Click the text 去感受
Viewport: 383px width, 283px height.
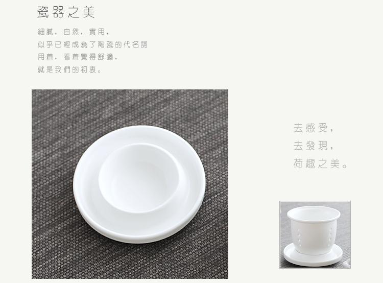(x=310, y=128)
